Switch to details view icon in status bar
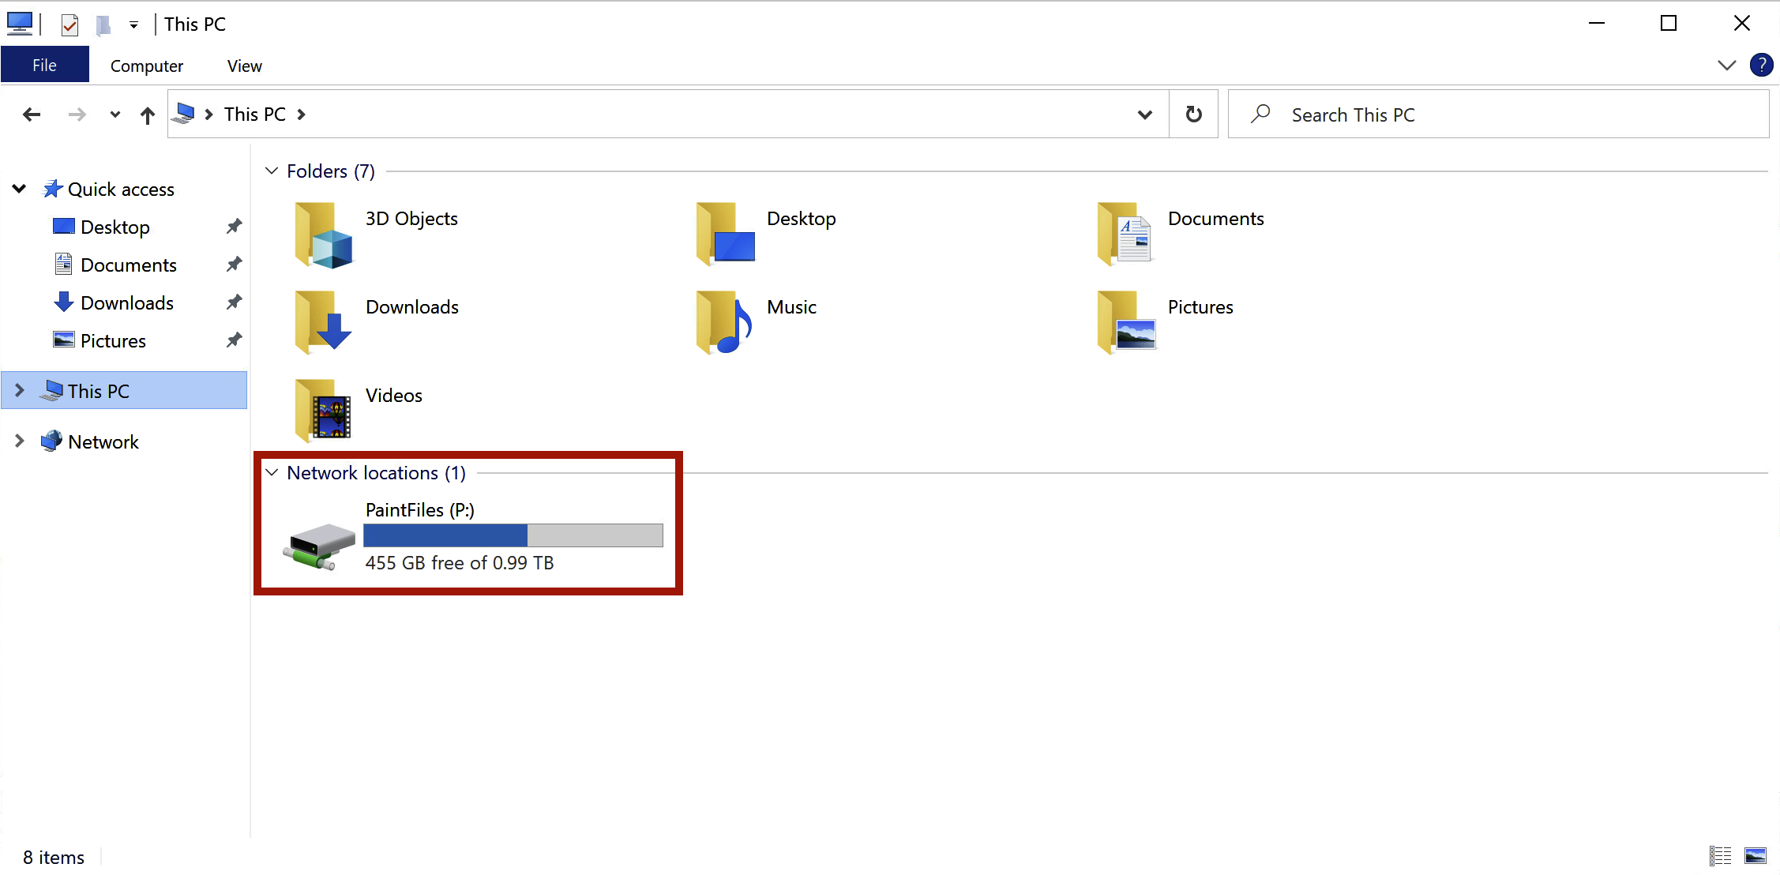Image resolution: width=1780 pixels, height=875 pixels. pyautogui.click(x=1720, y=855)
